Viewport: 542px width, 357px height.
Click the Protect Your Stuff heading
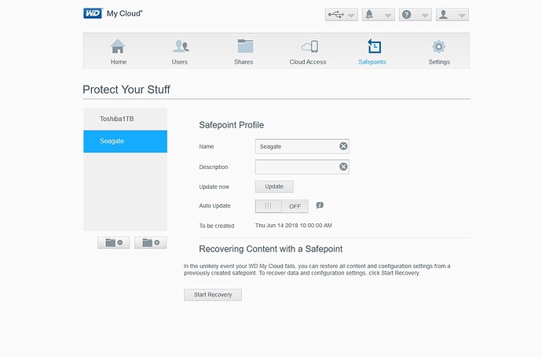pyautogui.click(x=126, y=90)
